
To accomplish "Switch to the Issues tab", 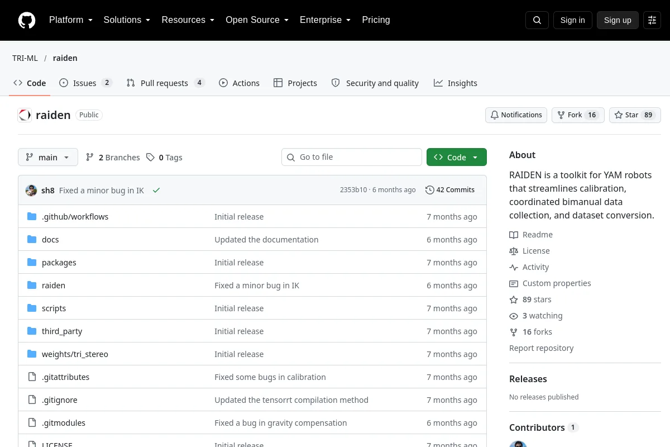I will [x=85, y=83].
